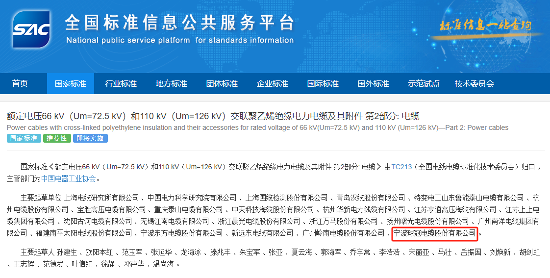Click 宁波球冠电缆股份有限公司 text
This screenshot has width=550, height=278.
[x=435, y=233]
